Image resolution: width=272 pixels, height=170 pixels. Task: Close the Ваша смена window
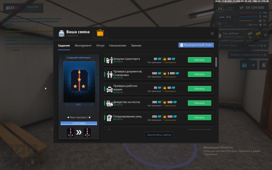point(212,33)
